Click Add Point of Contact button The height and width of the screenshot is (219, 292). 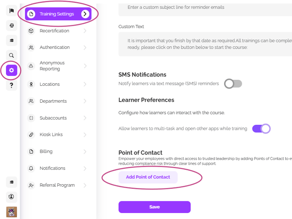[148, 177]
